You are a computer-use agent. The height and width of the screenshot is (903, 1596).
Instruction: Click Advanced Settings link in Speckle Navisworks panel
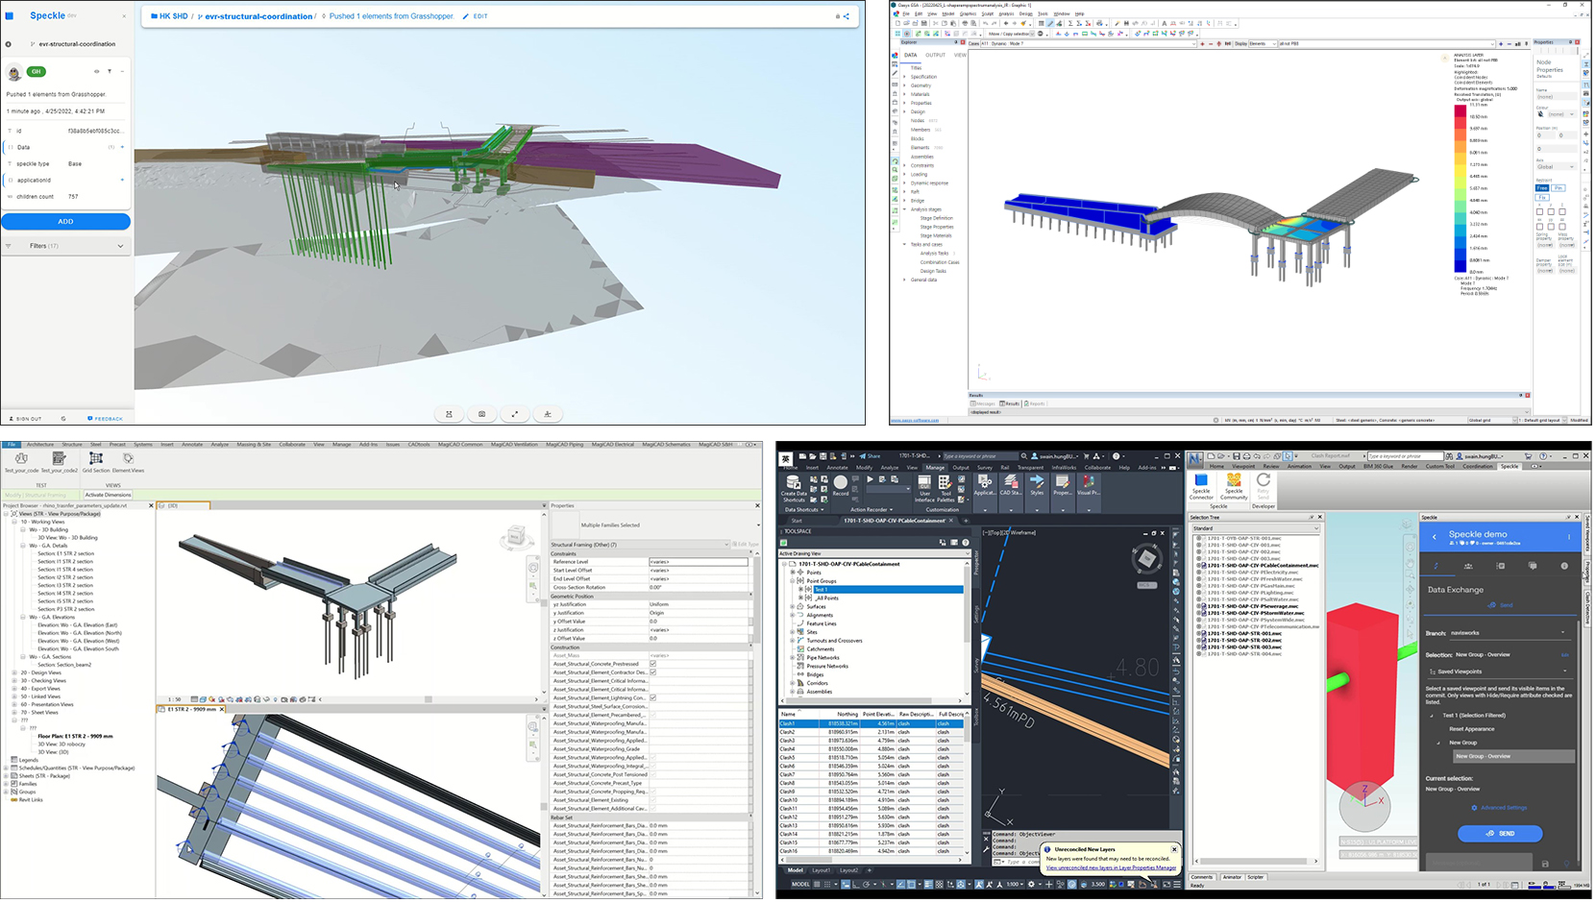pos(1501,810)
